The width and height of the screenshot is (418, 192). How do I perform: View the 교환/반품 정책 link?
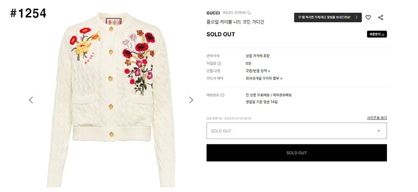[258, 71]
